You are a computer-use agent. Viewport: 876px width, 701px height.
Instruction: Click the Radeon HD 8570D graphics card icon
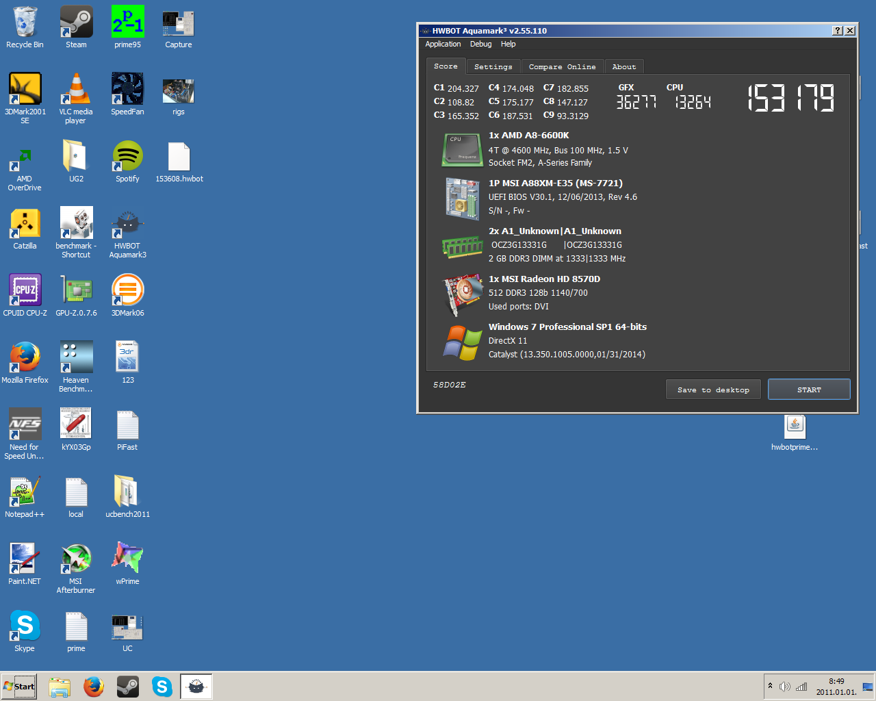(462, 294)
